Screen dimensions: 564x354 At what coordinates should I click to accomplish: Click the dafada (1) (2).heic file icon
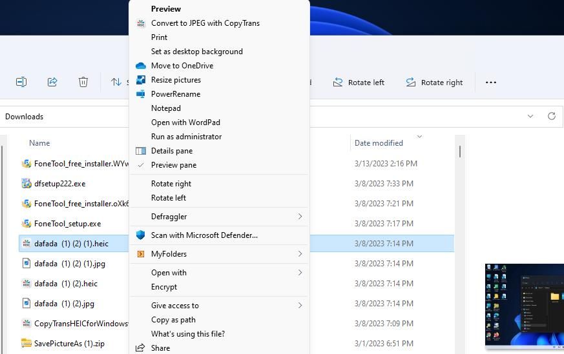pyautogui.click(x=26, y=284)
